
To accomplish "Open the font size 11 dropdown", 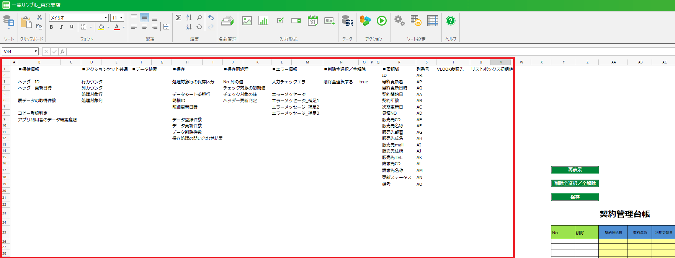I will click(121, 18).
